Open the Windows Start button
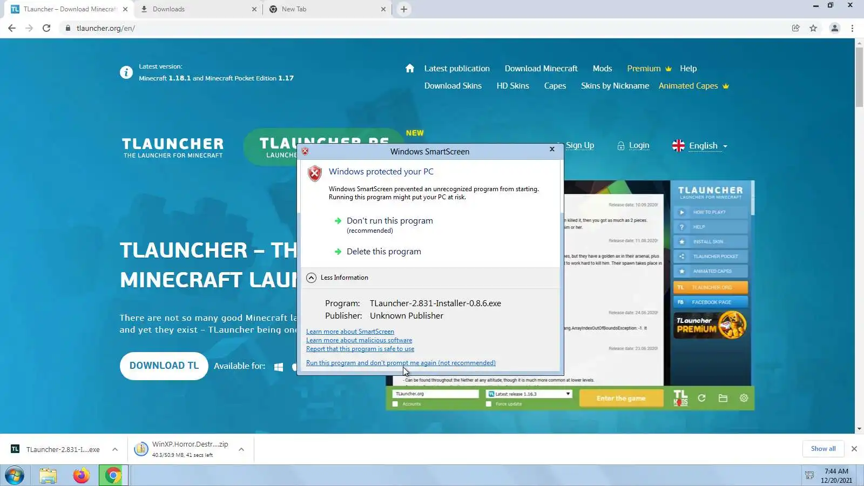This screenshot has height=486, width=864. click(15, 476)
